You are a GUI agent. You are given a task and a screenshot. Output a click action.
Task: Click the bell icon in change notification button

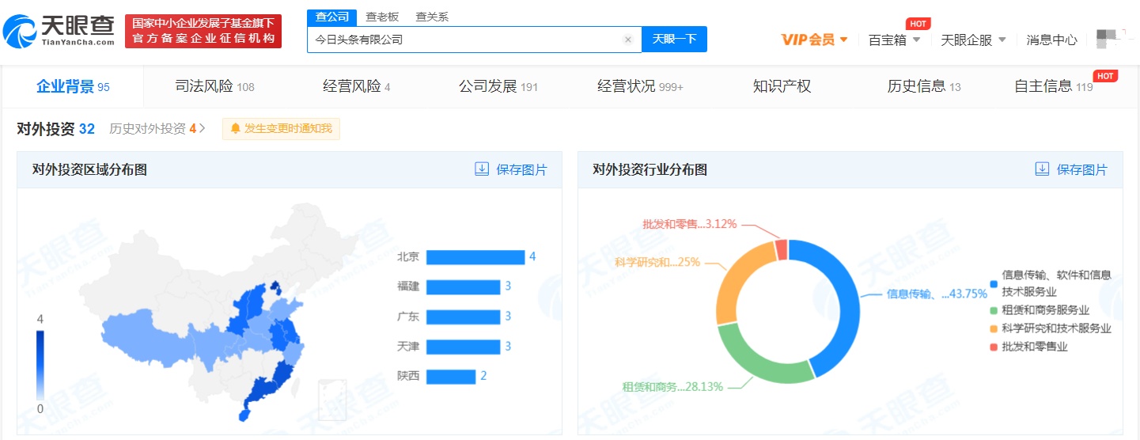[235, 129]
